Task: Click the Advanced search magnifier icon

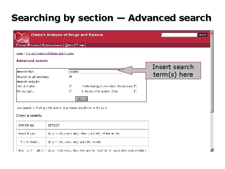Action: (43, 45)
